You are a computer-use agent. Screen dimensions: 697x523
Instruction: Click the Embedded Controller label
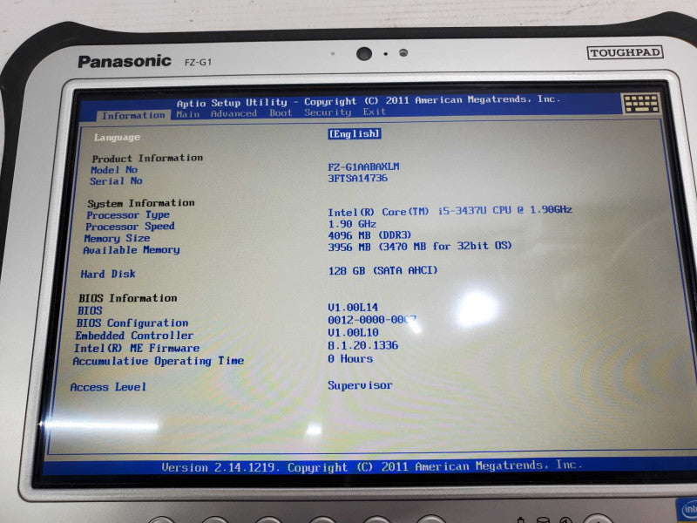[x=134, y=336]
